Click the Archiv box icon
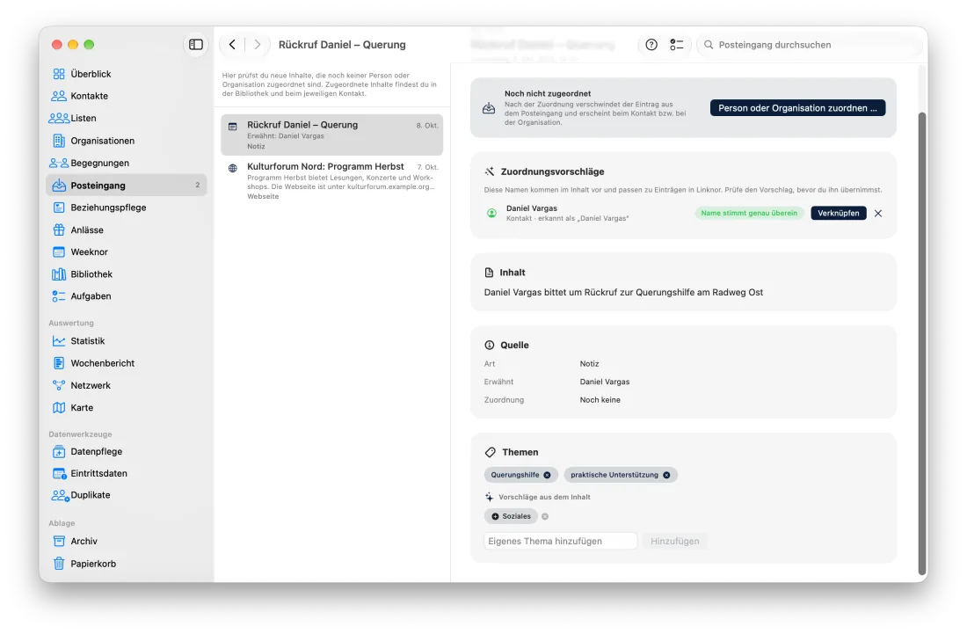 59,541
